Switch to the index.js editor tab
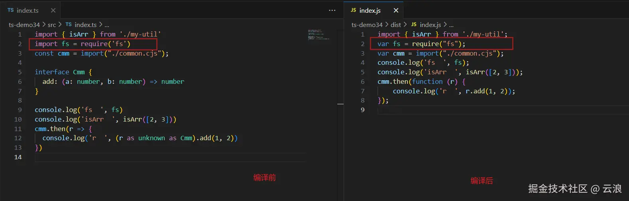The width and height of the screenshot is (629, 201). point(370,10)
